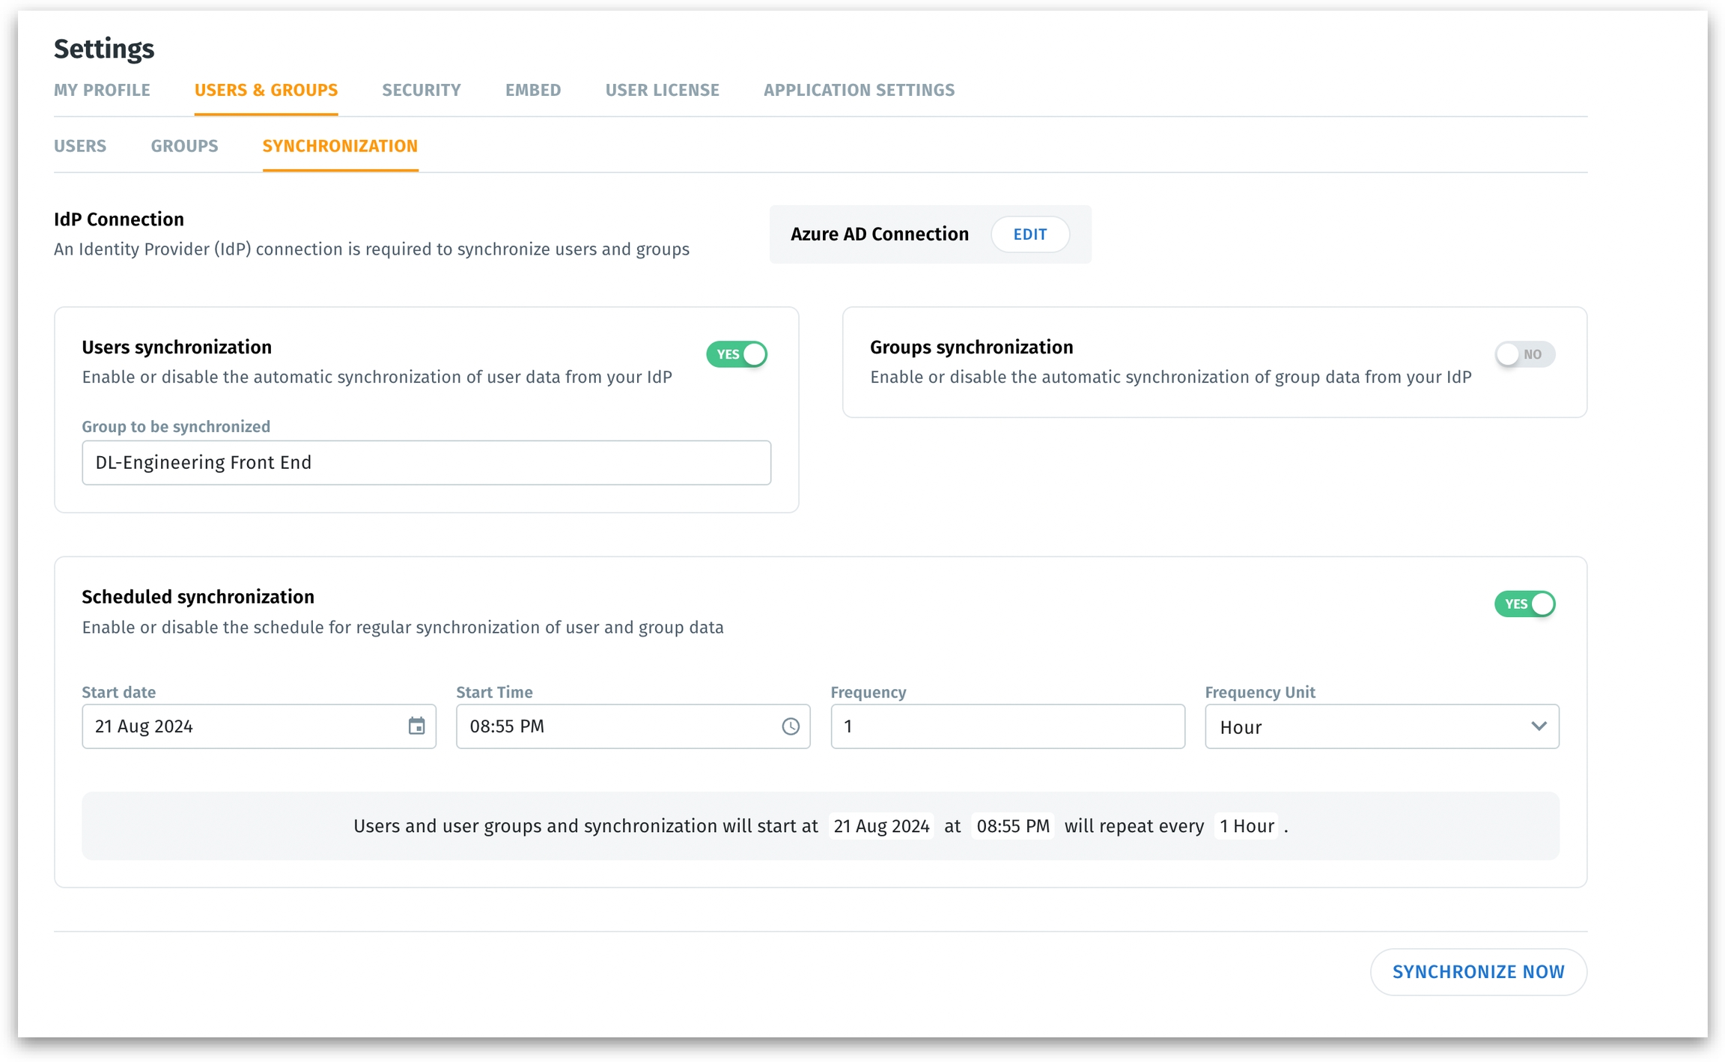Click Edit for Azure AD Connection
1725x1062 pixels.
click(x=1029, y=234)
